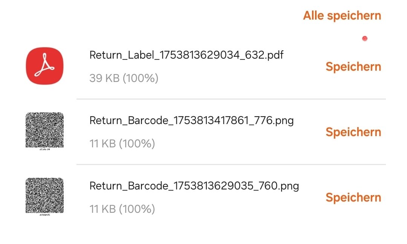Tap the barcode thumbnail for file ending 776
This screenshot has width=407, height=244.
pyautogui.click(x=44, y=130)
